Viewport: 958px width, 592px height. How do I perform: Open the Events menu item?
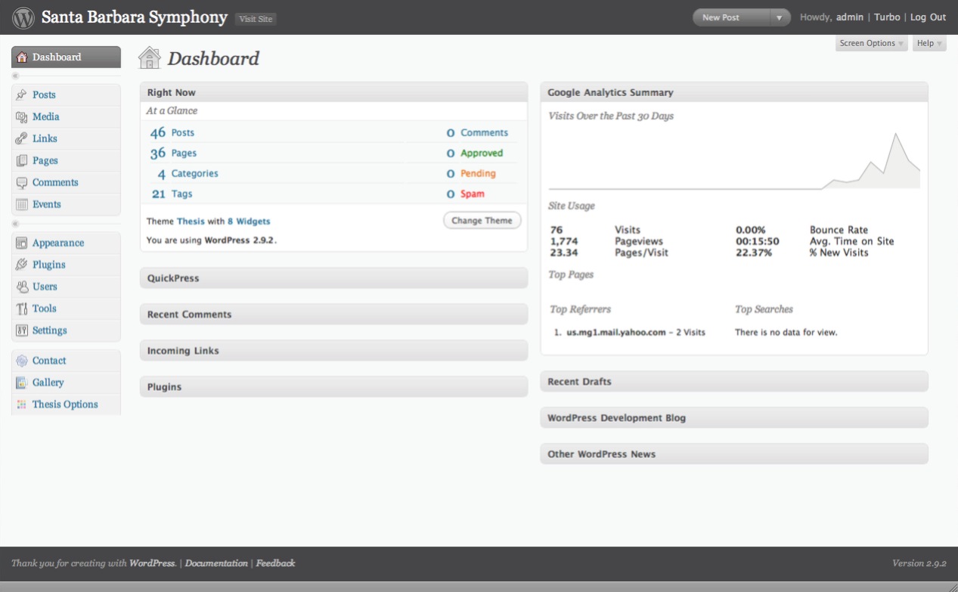pyautogui.click(x=47, y=205)
